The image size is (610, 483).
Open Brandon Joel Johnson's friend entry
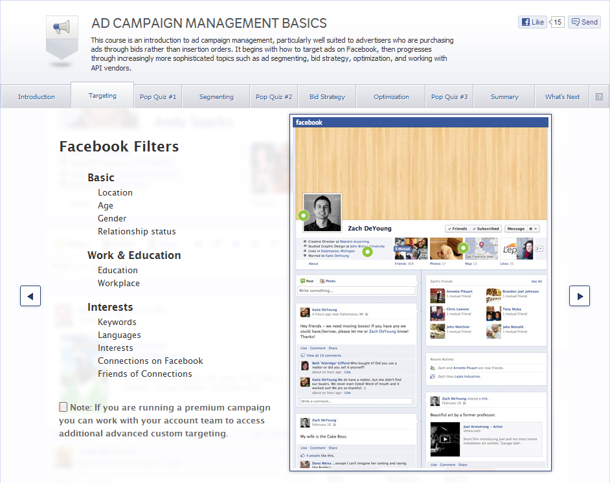(512, 295)
